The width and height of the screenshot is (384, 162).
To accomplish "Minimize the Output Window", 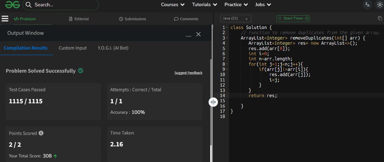I will [188, 36].
